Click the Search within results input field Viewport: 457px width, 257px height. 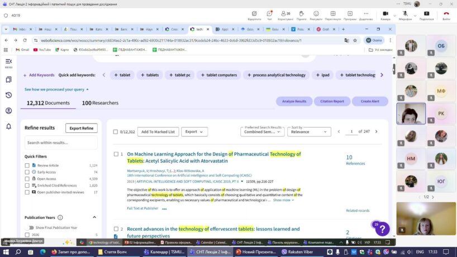point(61,142)
